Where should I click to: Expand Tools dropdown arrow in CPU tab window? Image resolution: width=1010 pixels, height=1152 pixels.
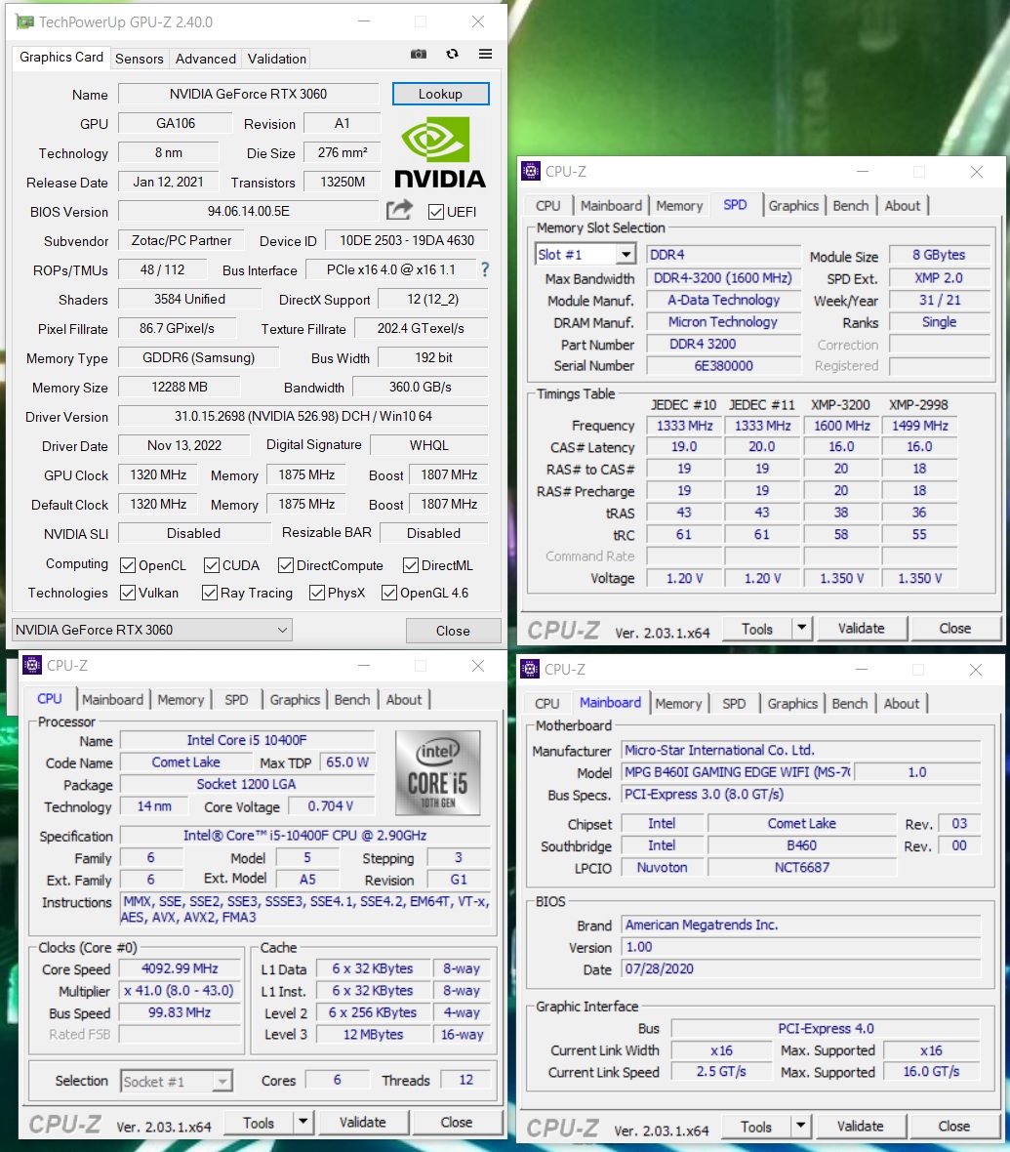click(x=303, y=1123)
